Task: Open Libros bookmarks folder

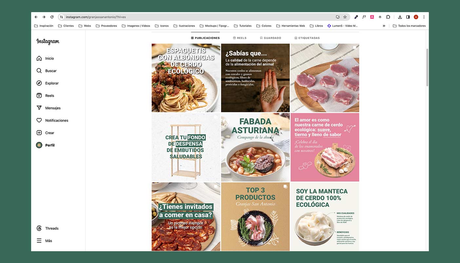Action: coord(316,26)
